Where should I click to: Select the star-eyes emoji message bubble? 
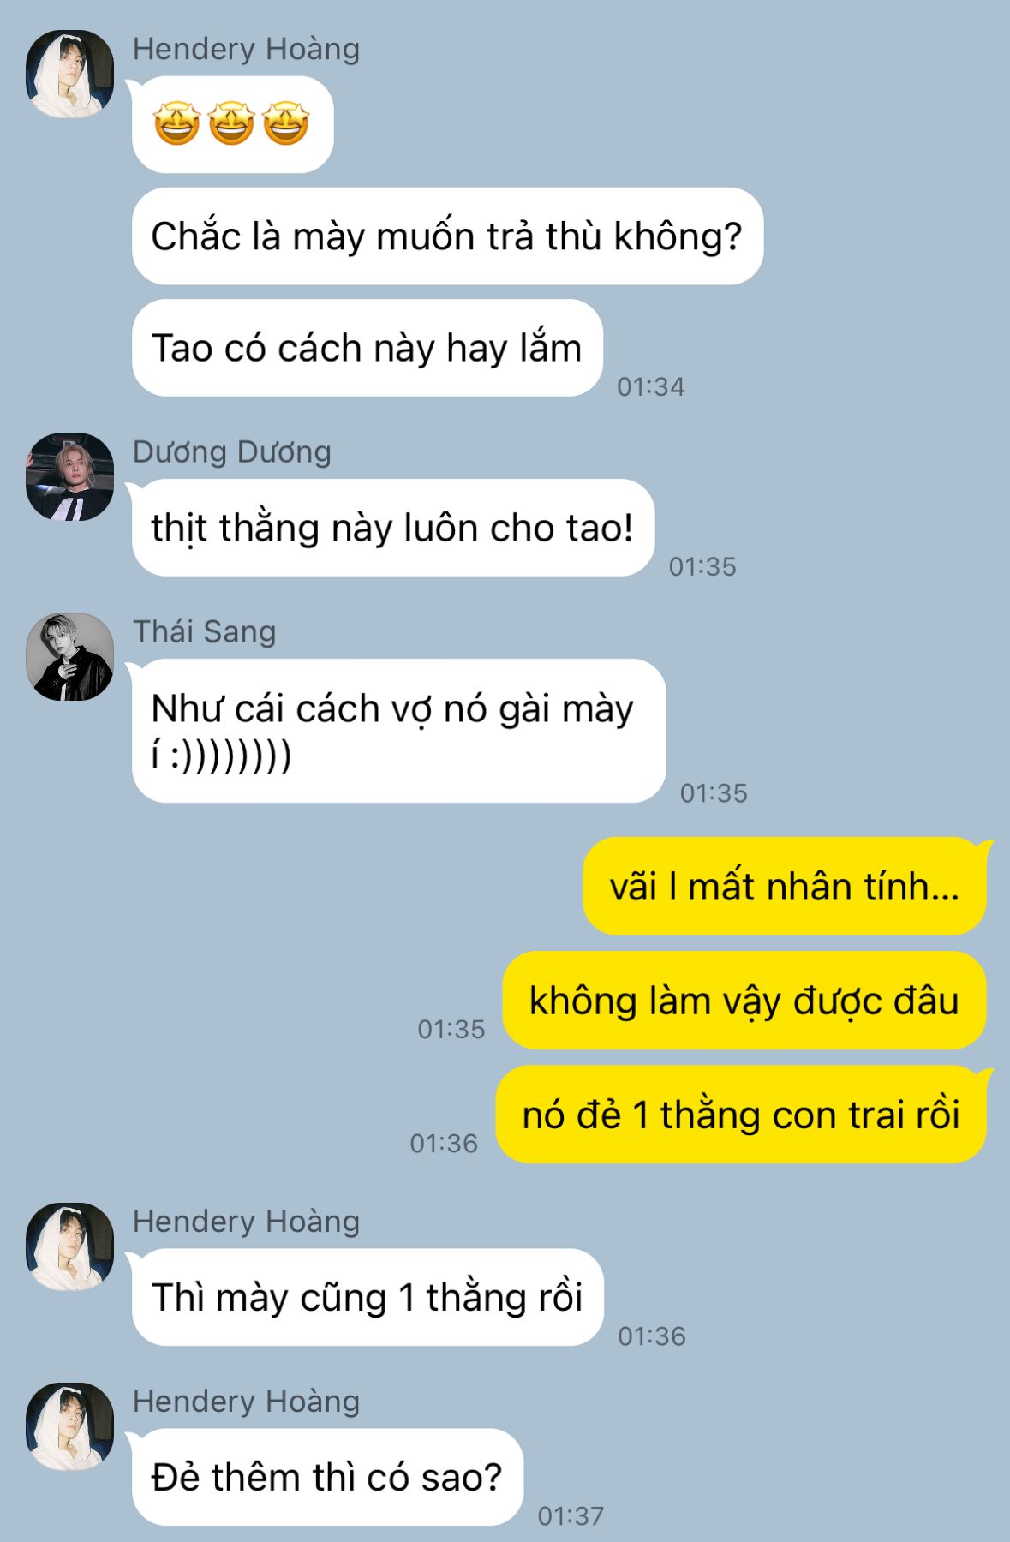pyautogui.click(x=232, y=124)
